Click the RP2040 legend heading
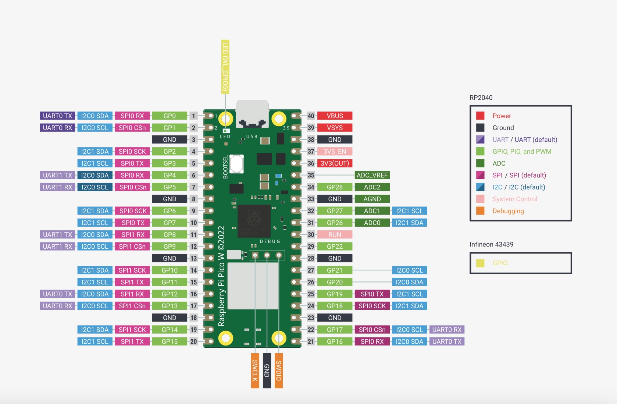 click(481, 98)
